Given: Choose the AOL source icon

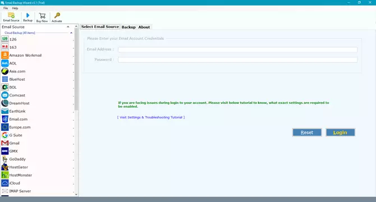Looking at the screenshot, I should (5, 63).
